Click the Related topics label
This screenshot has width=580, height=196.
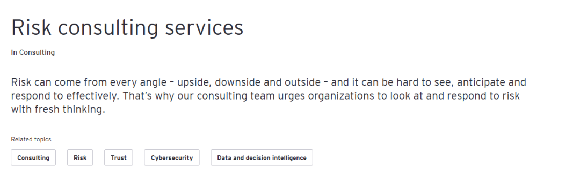pos(31,140)
